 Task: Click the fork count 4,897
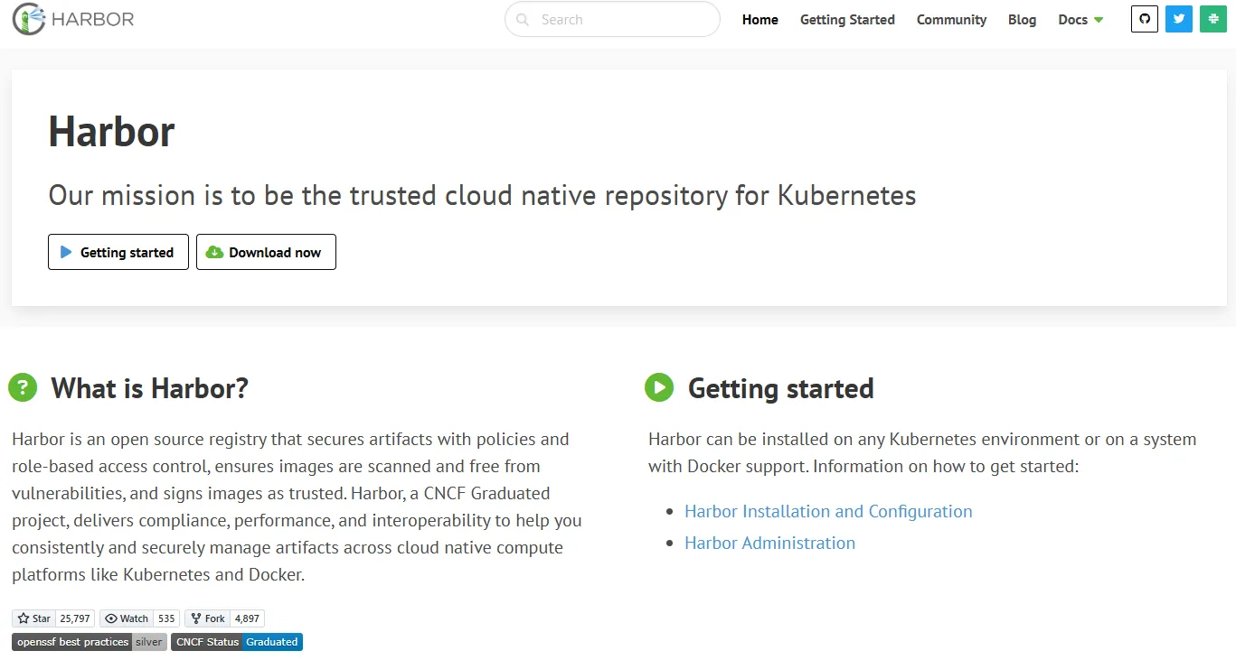click(x=247, y=618)
